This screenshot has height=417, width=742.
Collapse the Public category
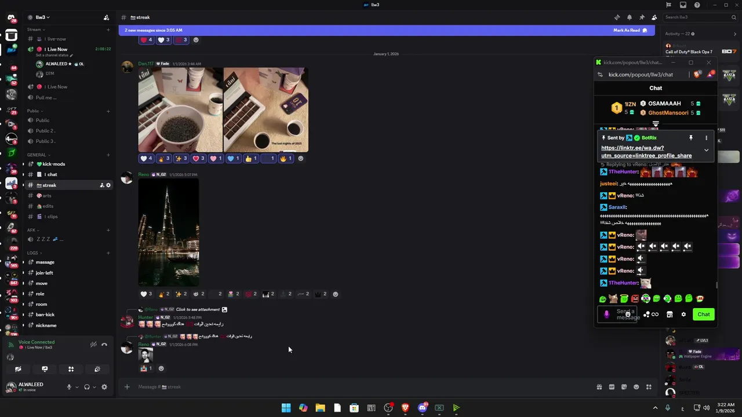click(x=35, y=111)
